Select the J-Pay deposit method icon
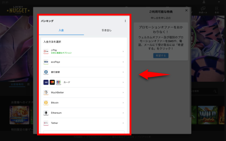 [46, 51]
